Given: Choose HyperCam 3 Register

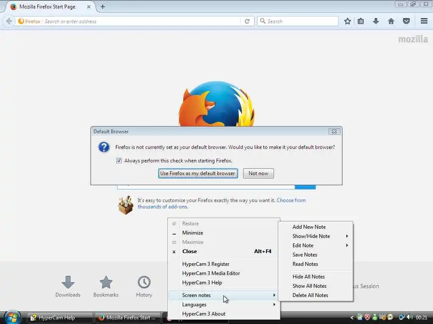Looking at the screenshot, I should [x=224, y=264].
